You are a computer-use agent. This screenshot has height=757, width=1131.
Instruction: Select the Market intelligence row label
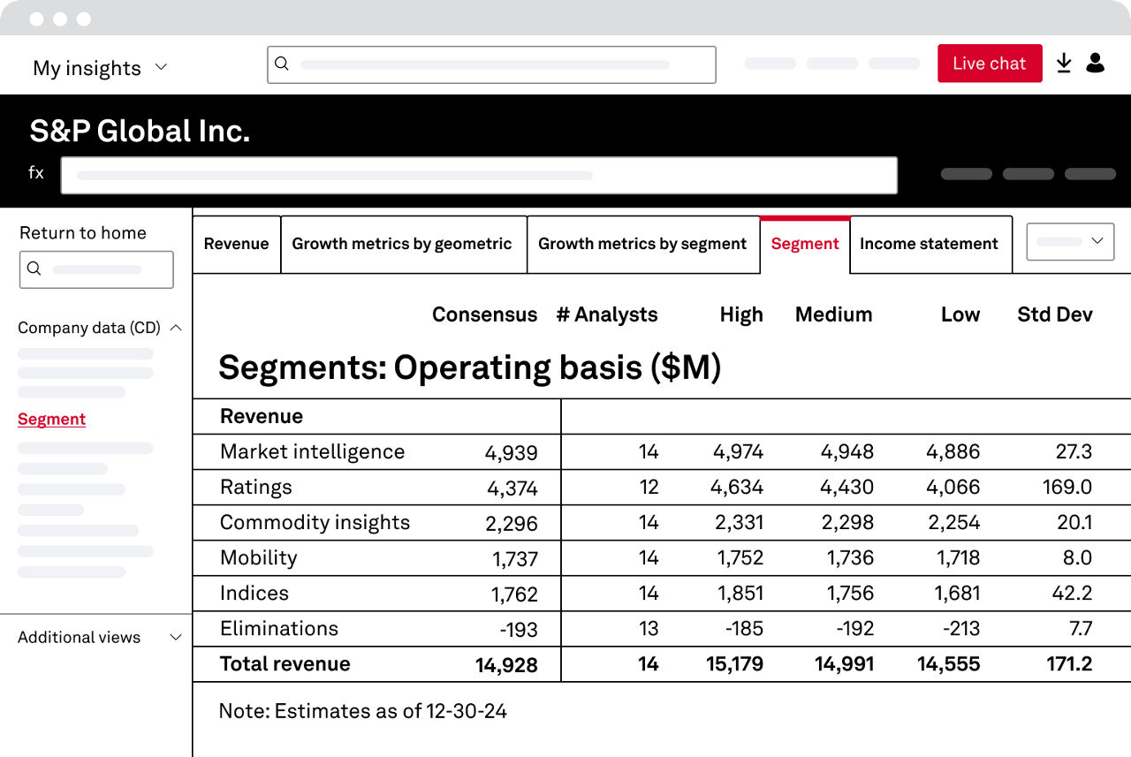click(x=312, y=451)
